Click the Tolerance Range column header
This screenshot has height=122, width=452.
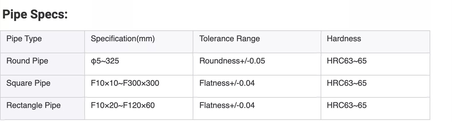229,39
